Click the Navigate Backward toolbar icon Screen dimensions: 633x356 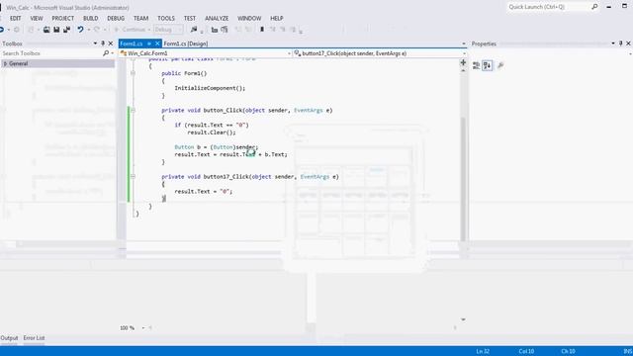(2, 30)
